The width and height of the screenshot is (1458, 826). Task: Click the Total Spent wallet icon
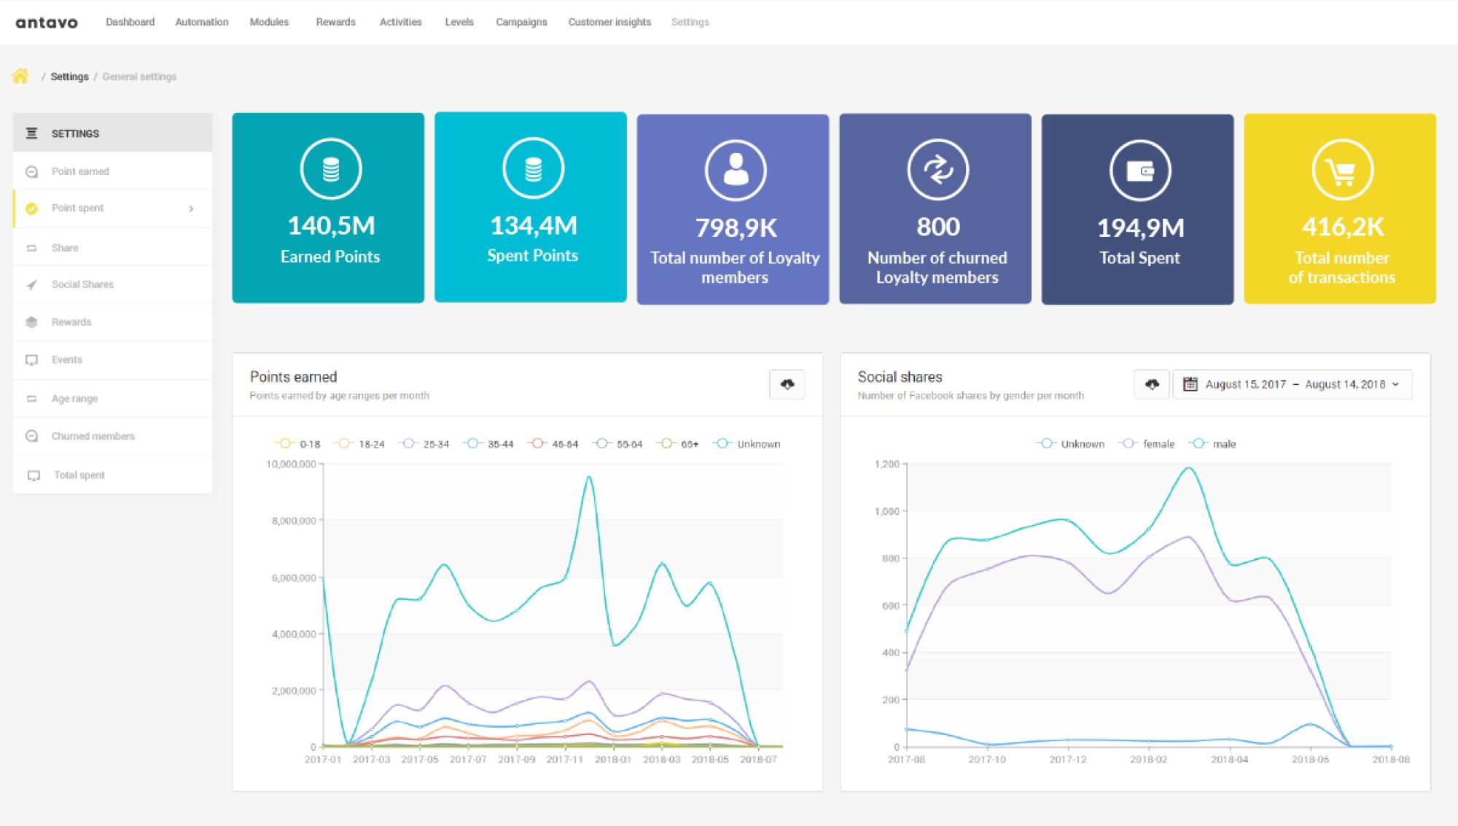[1139, 170]
